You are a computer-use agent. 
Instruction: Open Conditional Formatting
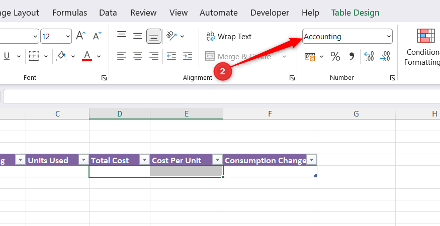coord(422,47)
